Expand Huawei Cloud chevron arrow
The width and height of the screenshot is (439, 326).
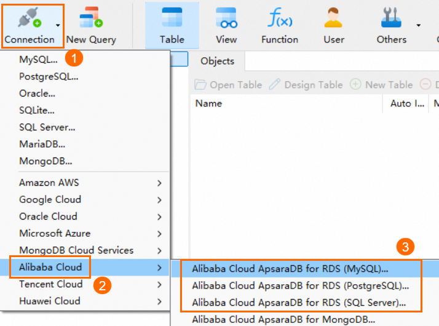point(159,301)
